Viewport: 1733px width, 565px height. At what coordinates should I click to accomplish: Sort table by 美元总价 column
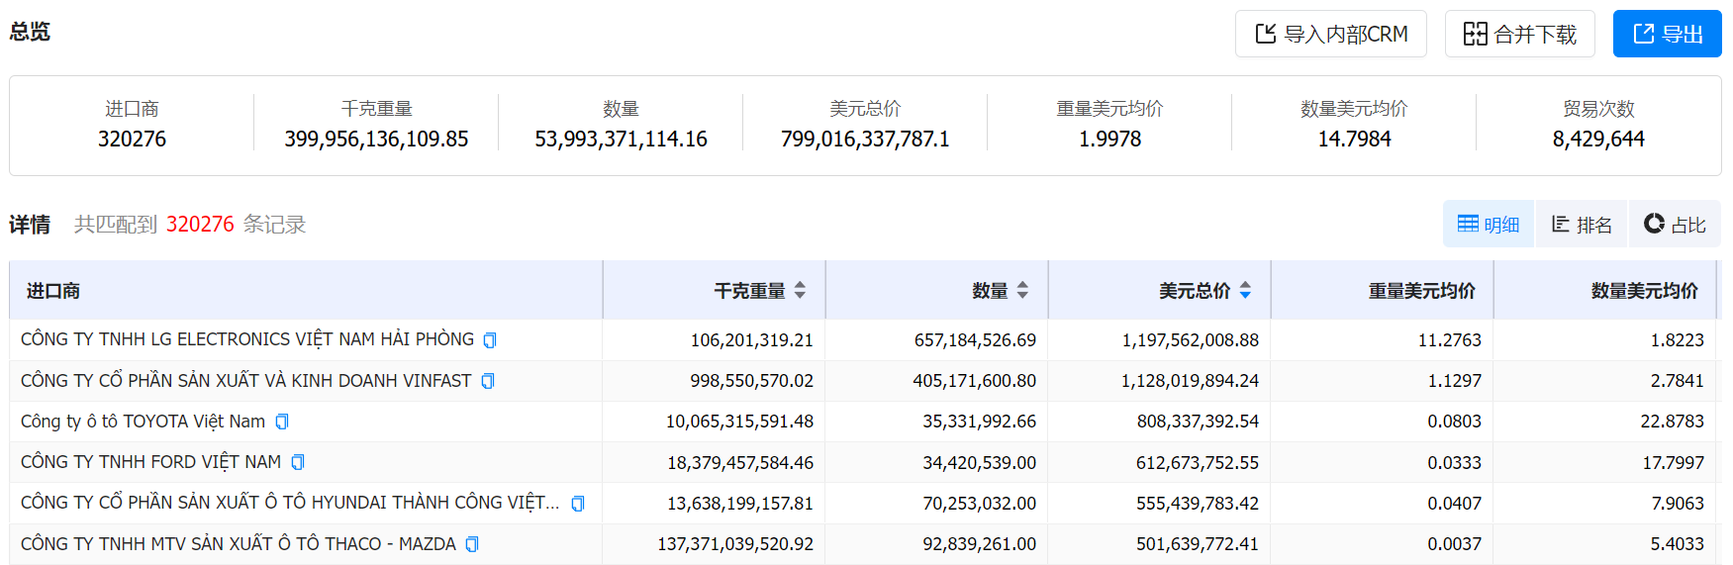(1245, 291)
